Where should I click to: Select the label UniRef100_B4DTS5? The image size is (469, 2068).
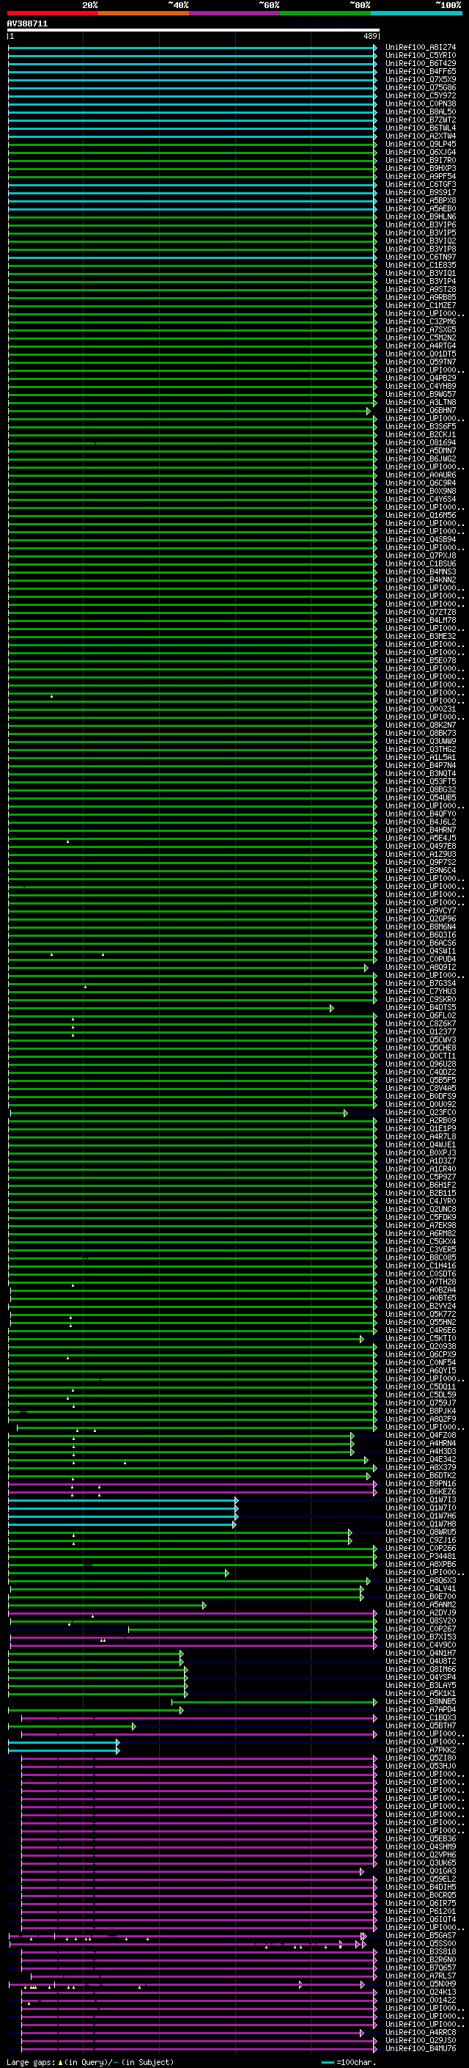click(x=421, y=1007)
